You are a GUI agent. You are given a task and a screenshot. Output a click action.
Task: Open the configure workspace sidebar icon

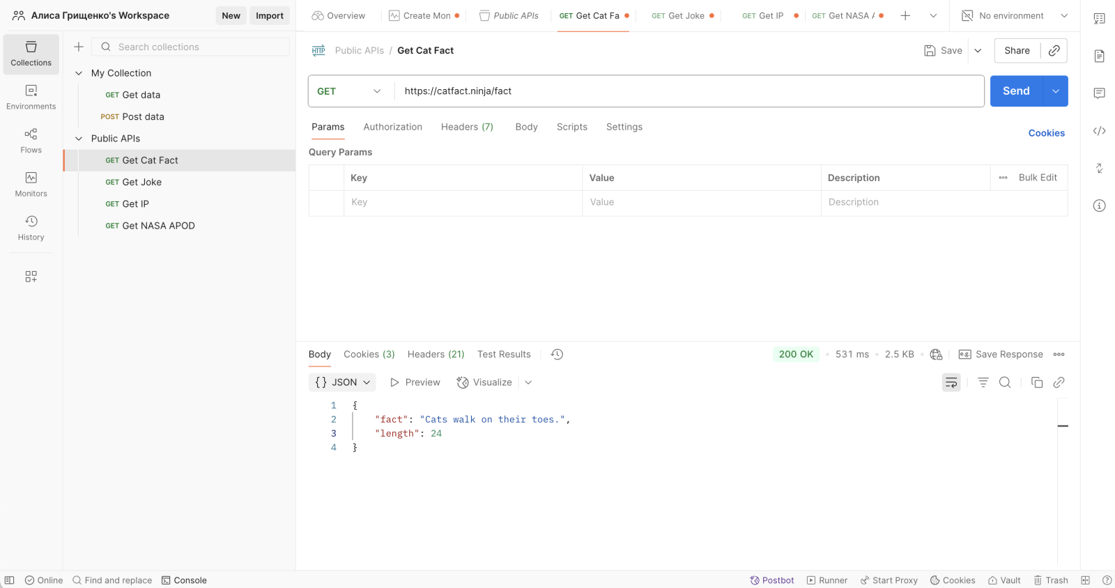[31, 277]
